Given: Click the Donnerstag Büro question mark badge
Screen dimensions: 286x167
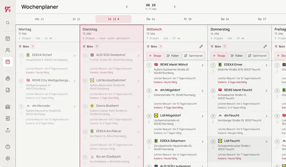Looking at the screenshot, I should point(225,46).
